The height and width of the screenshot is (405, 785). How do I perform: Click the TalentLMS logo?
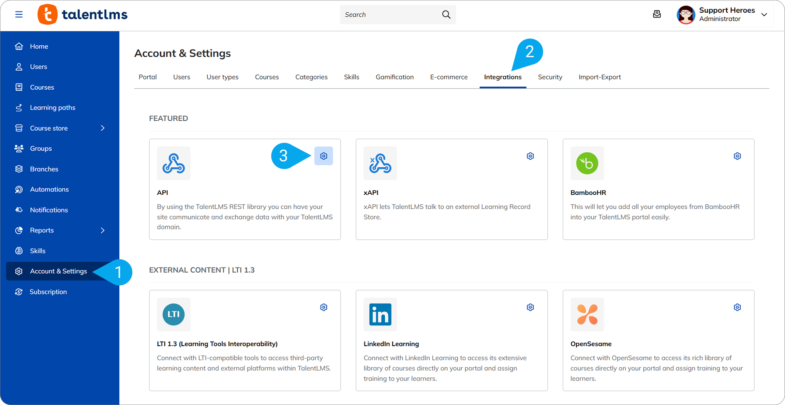click(83, 14)
